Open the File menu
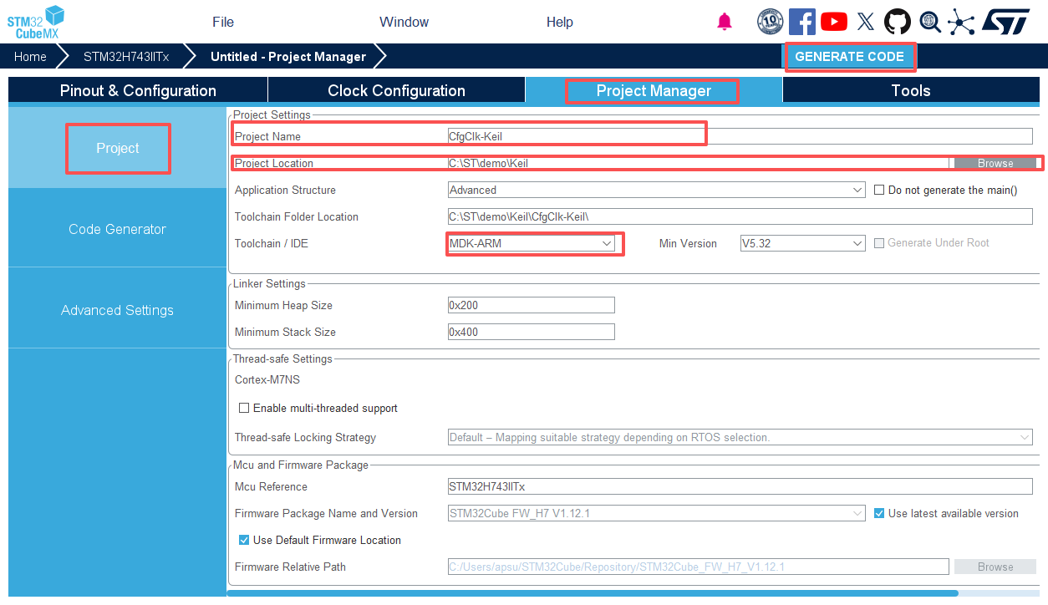 223,22
